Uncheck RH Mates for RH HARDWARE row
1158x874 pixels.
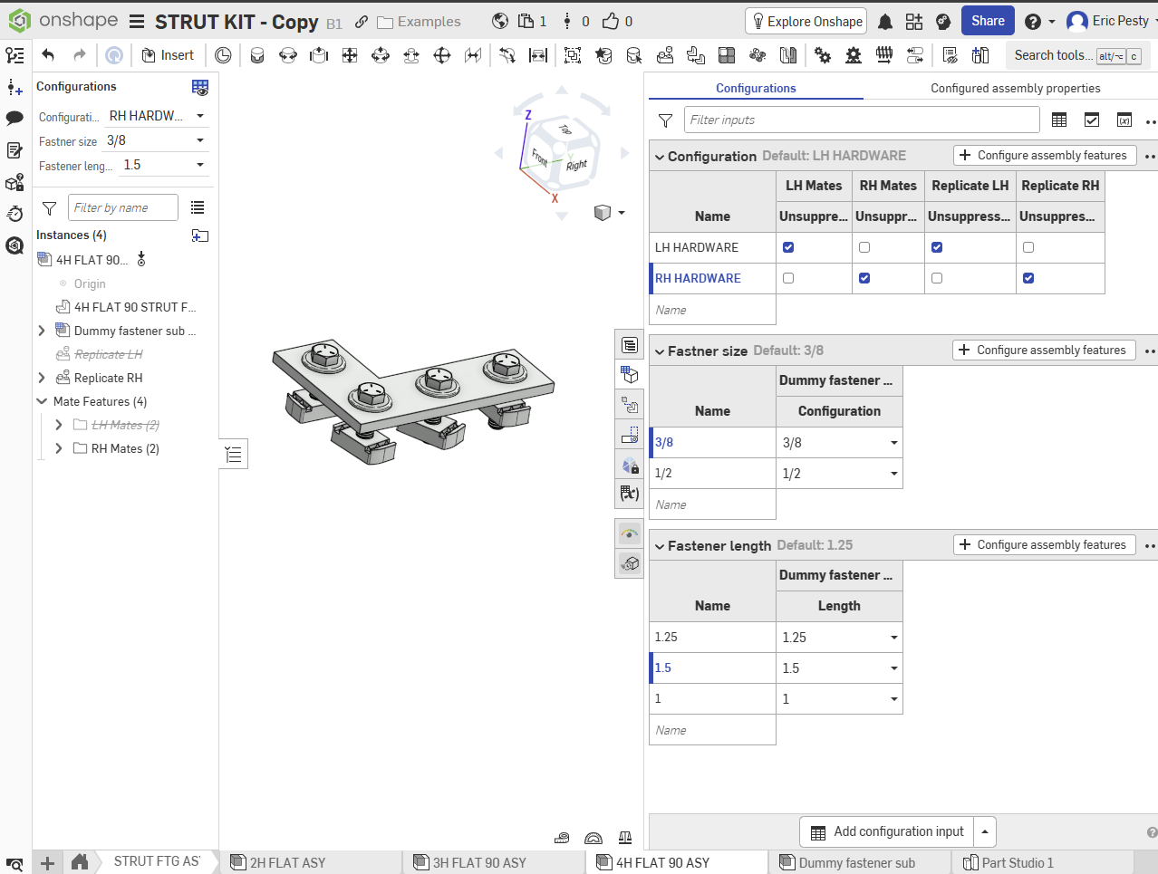[864, 278]
